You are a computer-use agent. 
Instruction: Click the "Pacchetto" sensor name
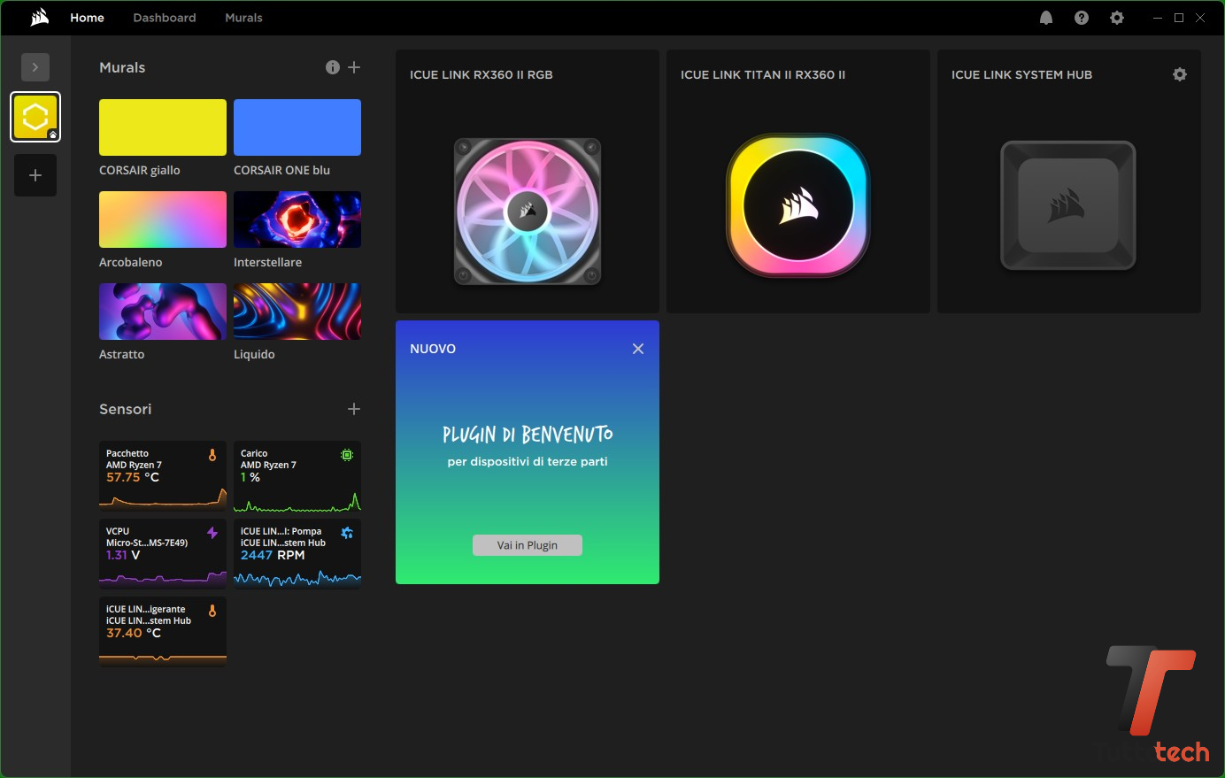point(127,453)
